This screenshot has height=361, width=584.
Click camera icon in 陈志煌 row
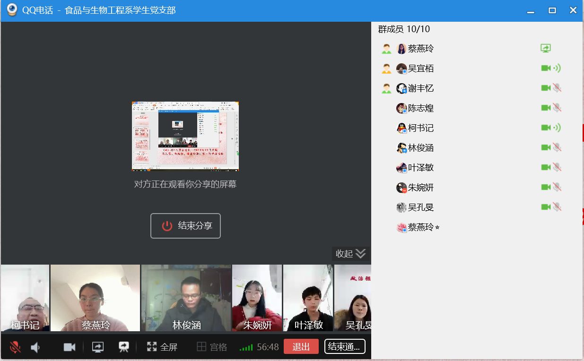546,108
